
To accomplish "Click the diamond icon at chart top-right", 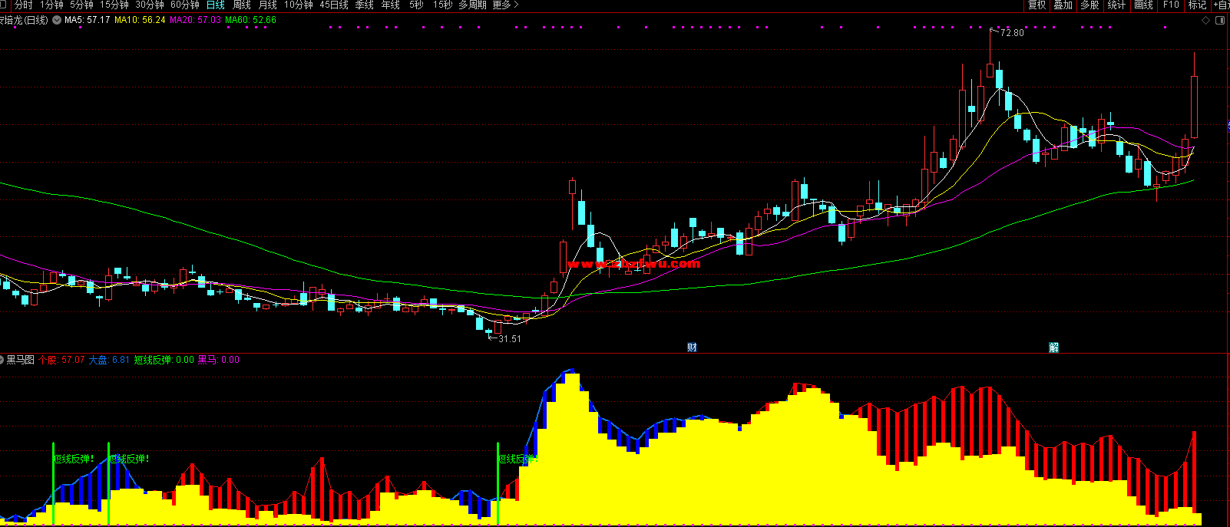I will [1206, 21].
